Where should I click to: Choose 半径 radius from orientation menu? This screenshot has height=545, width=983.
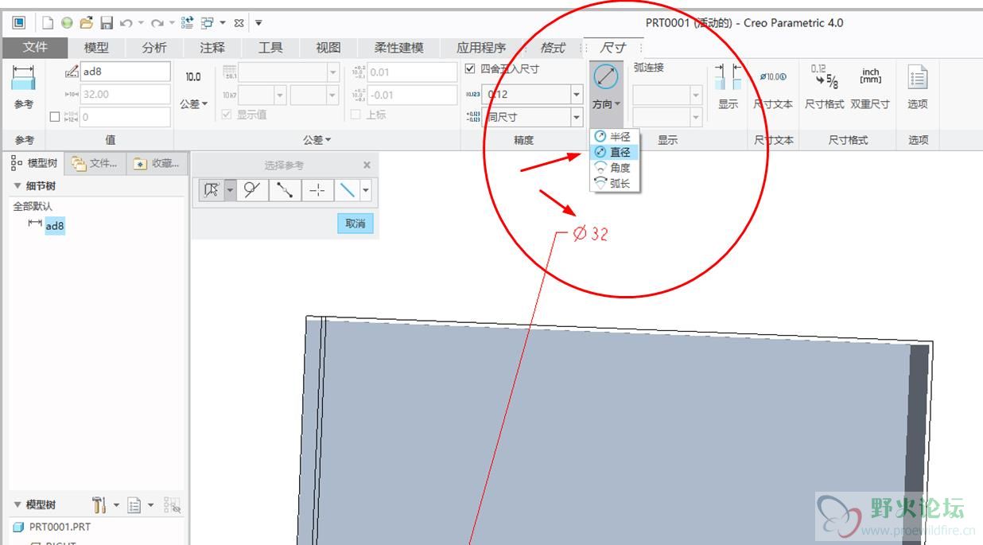coord(612,137)
